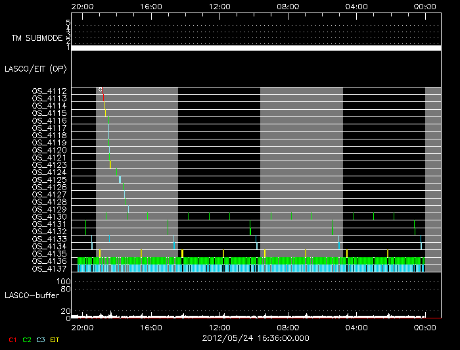Select the green marker in OS_4121 row

109,157
